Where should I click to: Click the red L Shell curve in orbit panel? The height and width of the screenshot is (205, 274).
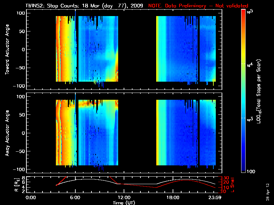click(136, 185)
